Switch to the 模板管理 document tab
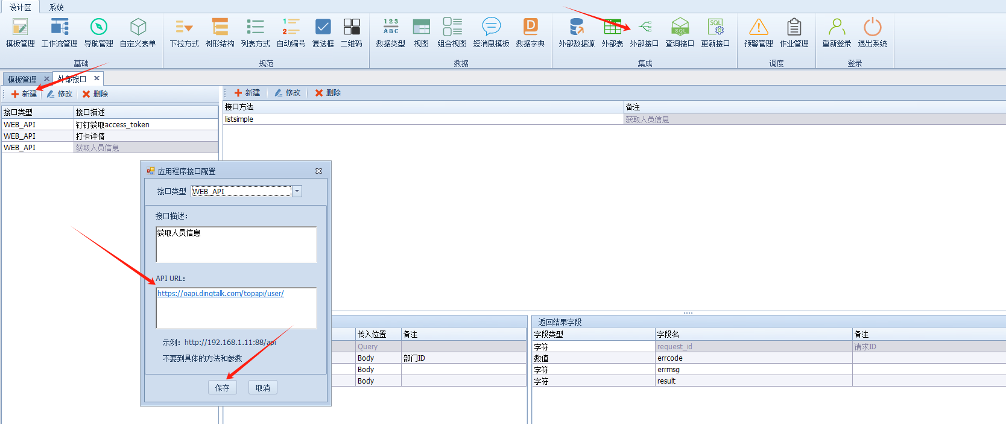 tap(22, 79)
